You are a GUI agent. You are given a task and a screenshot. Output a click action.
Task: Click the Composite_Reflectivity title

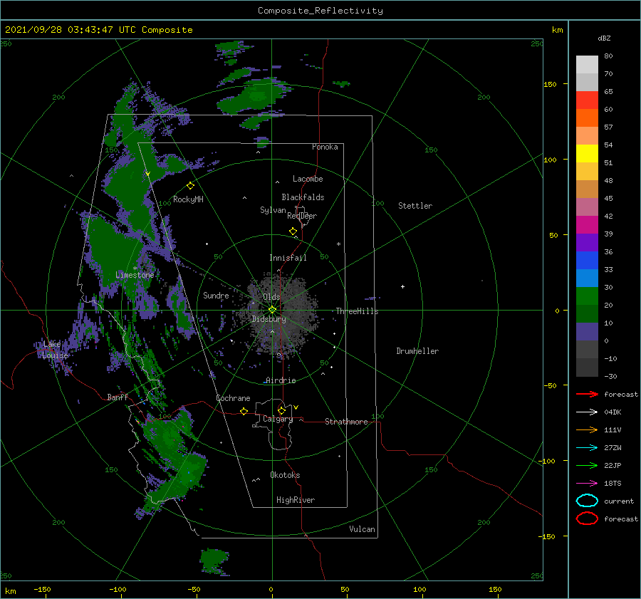320,11
